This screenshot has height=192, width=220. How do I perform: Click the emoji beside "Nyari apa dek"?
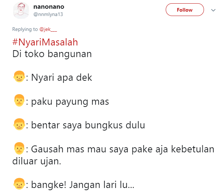click(x=18, y=77)
